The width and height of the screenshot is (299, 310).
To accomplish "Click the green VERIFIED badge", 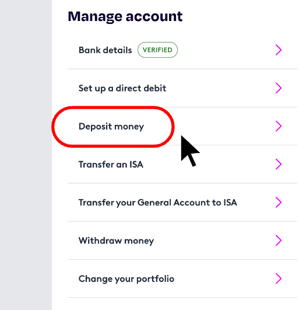I will 157,50.
